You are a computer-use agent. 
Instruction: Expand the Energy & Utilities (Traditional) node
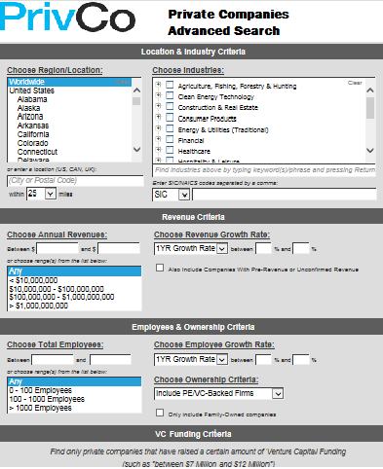coord(158,128)
